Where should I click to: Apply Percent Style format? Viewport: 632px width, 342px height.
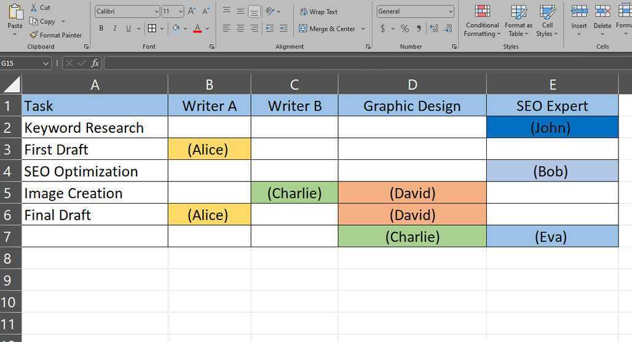point(405,28)
